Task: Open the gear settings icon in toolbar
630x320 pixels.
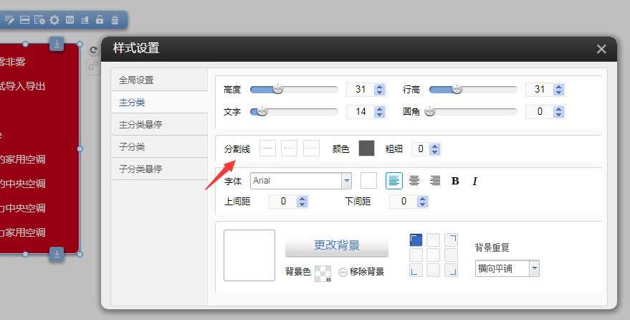Action: click(54, 20)
